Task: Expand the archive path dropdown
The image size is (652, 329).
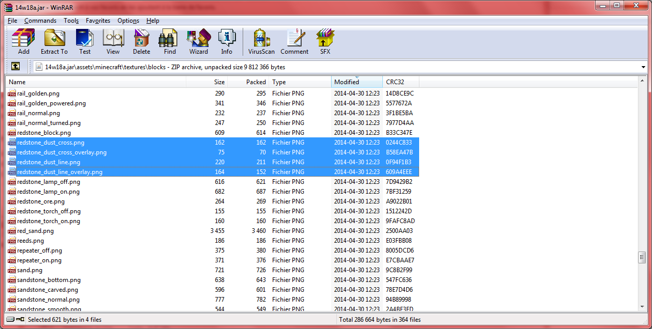Action: coord(643,67)
